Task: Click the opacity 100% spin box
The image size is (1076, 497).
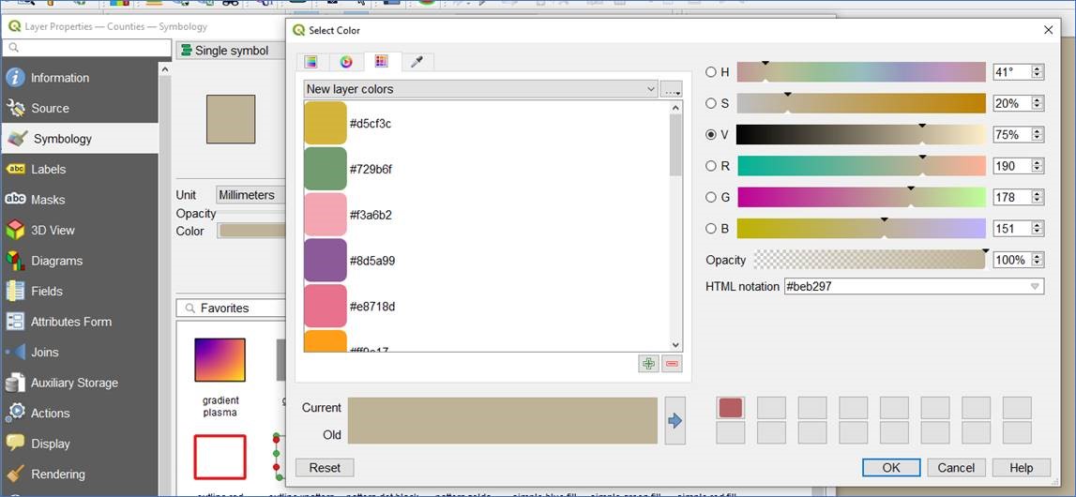Action: click(1019, 260)
